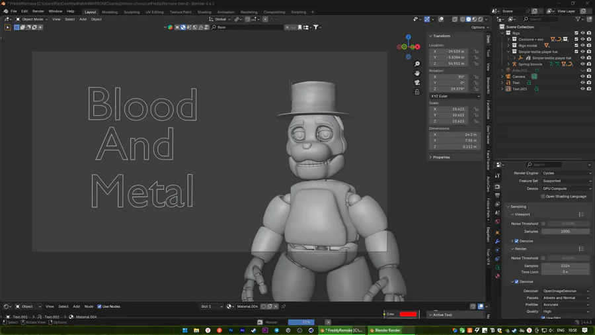Screen dimensions: 595x335
Task: Open the Render properties tab icon
Action: pyautogui.click(x=497, y=187)
